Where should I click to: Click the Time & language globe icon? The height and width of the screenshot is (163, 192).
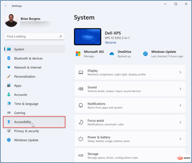tap(9, 103)
